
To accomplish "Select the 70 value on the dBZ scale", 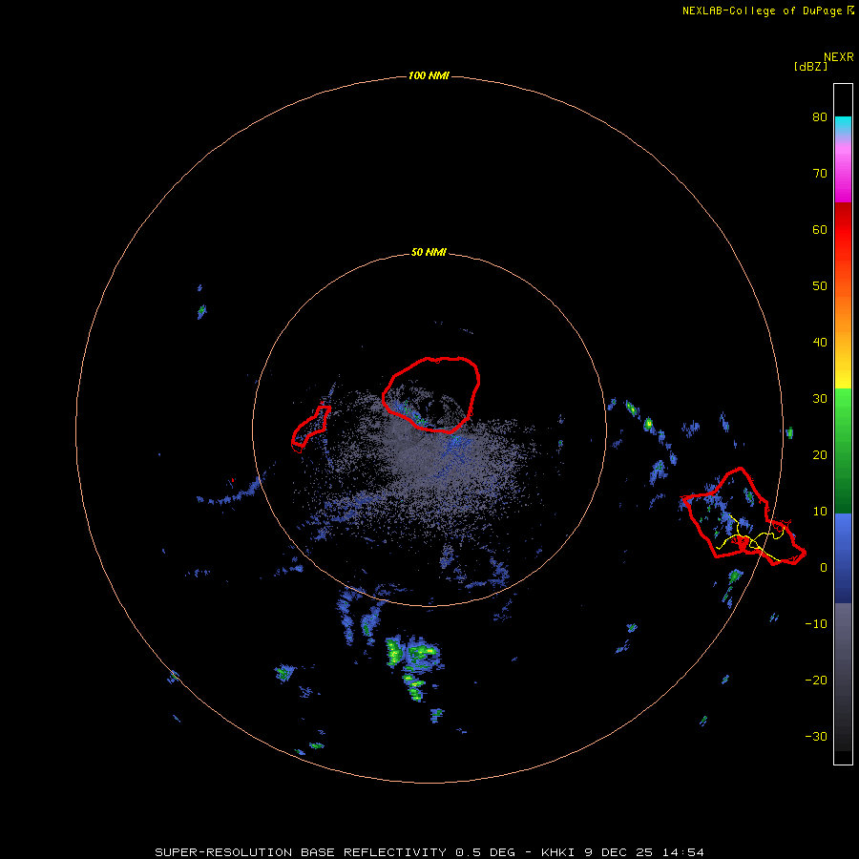I will tap(820, 173).
